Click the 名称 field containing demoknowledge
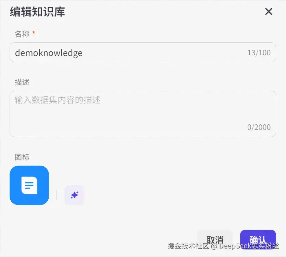This screenshot has height=257, width=286. click(142, 52)
